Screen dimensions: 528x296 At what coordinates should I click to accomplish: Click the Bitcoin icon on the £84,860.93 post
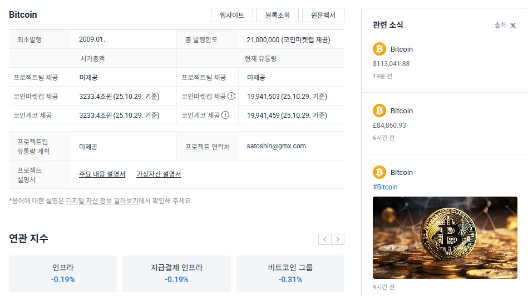point(379,111)
